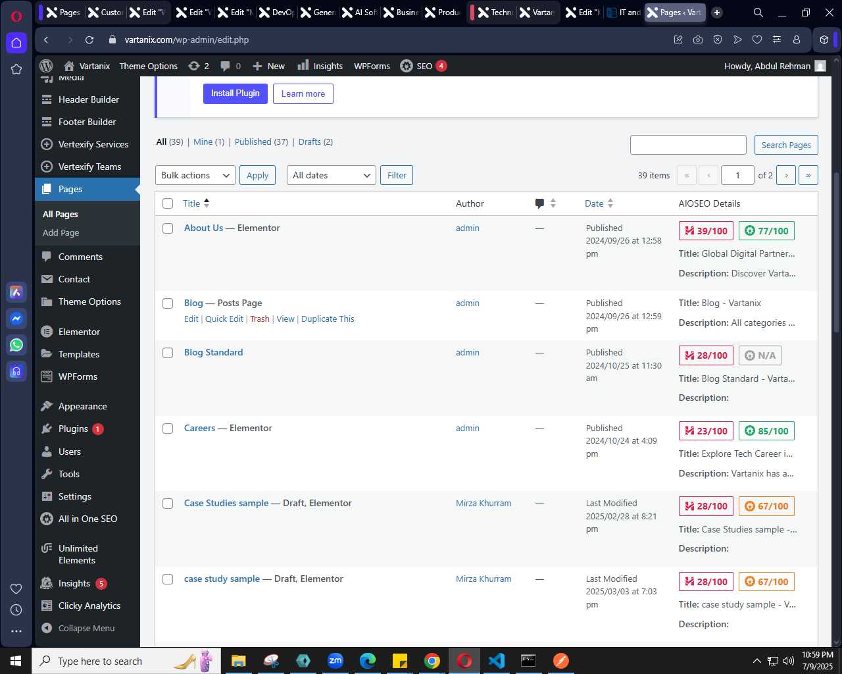Viewport: 842px width, 674px height.
Task: Open Plugins menu in the sidebar
Action: [73, 428]
